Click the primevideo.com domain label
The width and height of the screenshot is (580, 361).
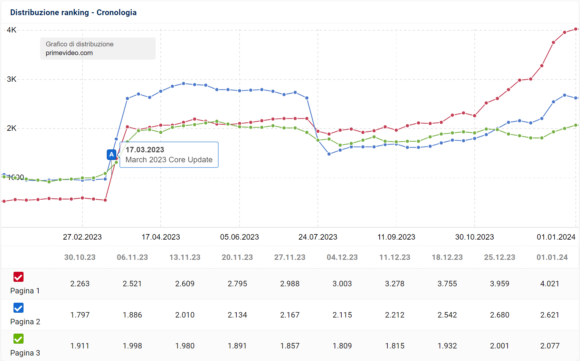click(x=69, y=53)
